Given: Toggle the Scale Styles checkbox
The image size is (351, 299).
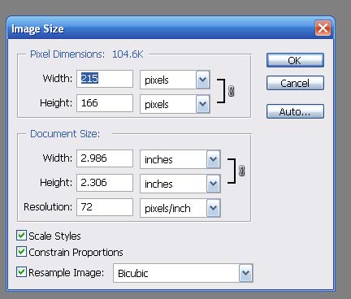Looking at the screenshot, I should (21, 236).
